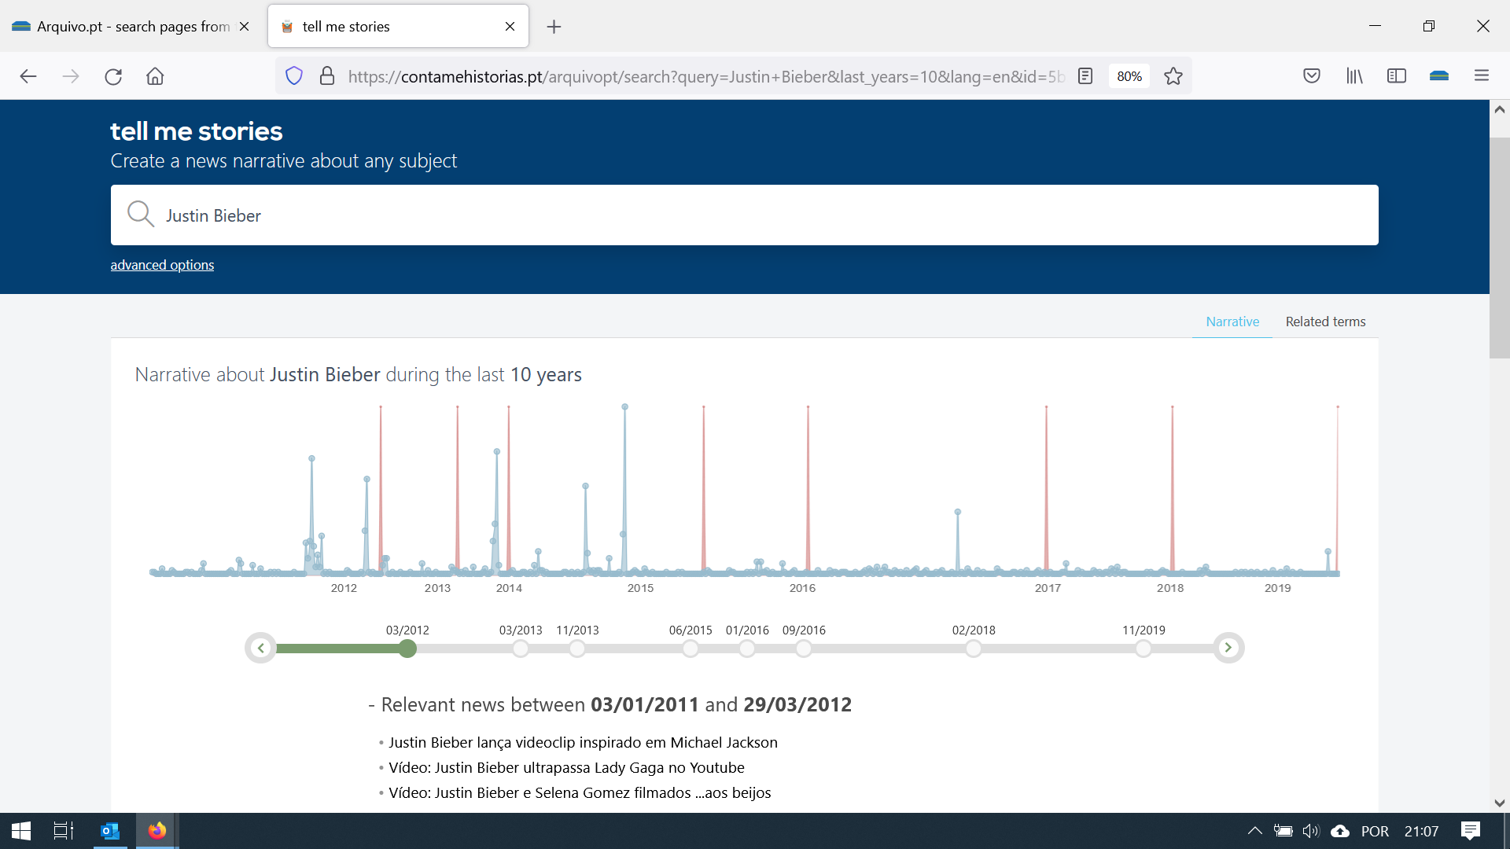Click the POR language indicator

coord(1375,831)
